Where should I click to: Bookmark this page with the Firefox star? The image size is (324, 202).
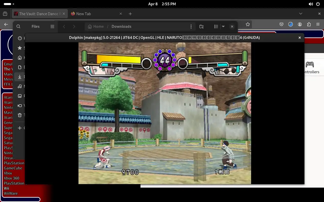click(x=248, y=24)
